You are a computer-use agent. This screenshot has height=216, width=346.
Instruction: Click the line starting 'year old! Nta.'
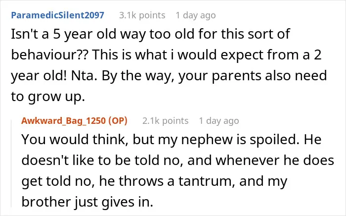[169, 76]
